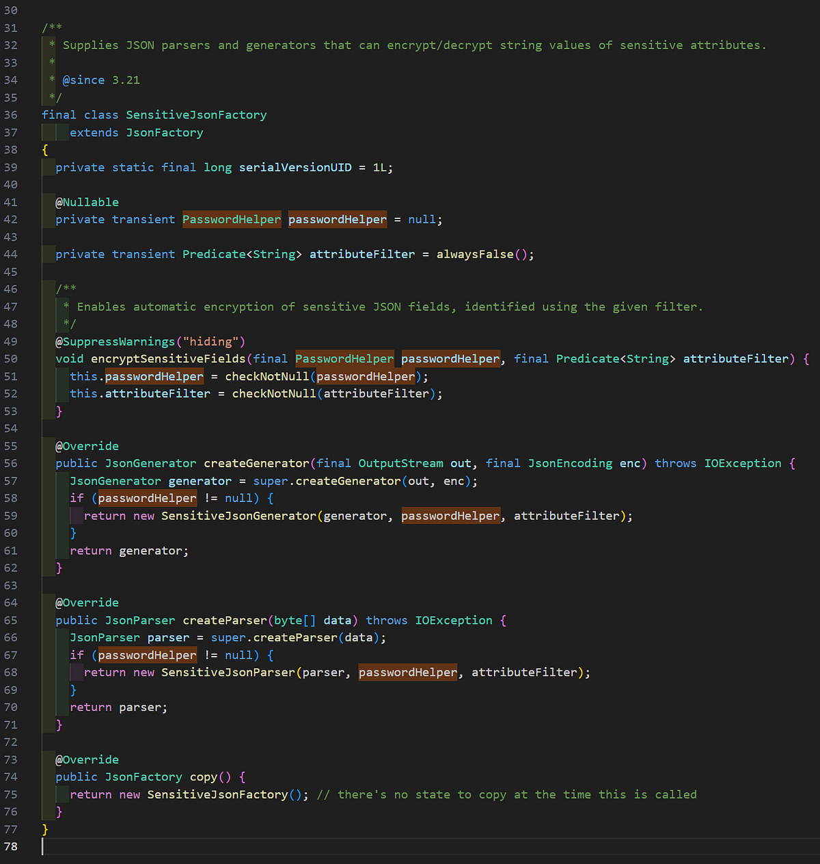820x864 pixels.
Task: Click Predicate<String> type on line 44
Action: 242,254
